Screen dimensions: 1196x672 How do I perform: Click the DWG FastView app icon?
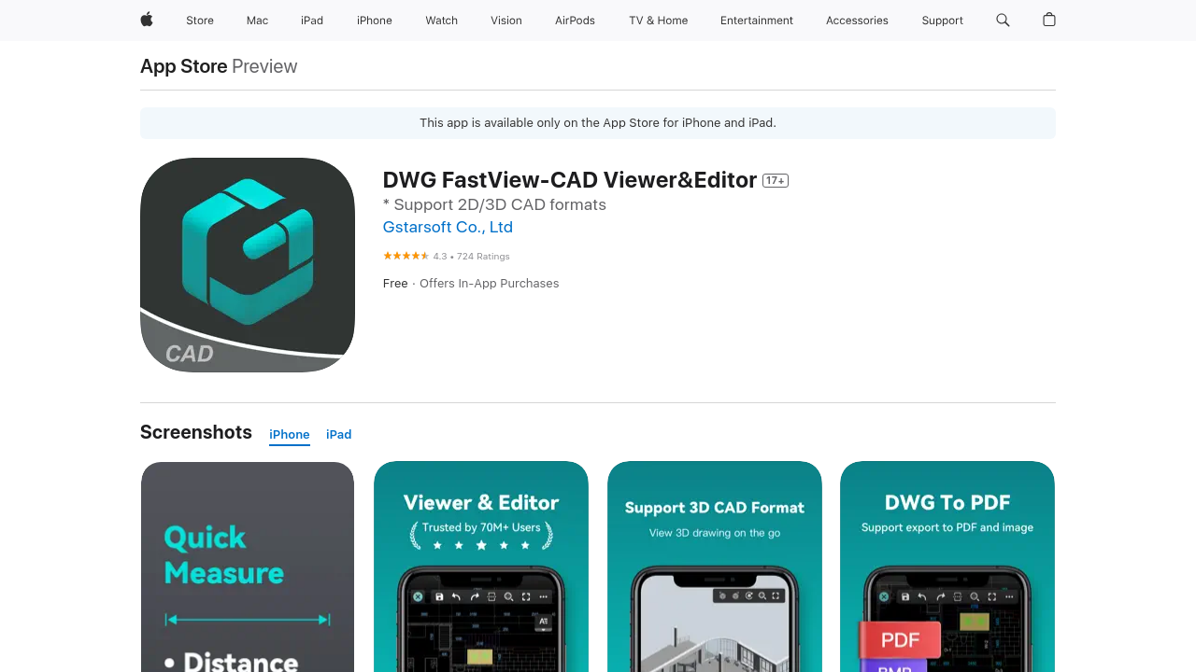tap(248, 265)
